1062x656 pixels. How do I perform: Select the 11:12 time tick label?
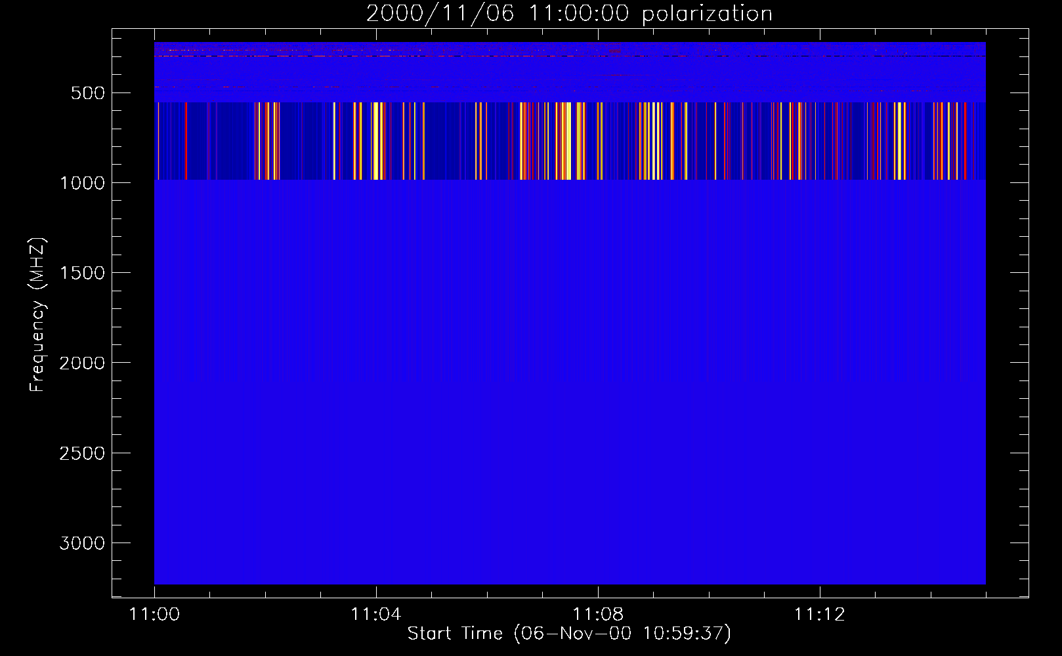819,615
